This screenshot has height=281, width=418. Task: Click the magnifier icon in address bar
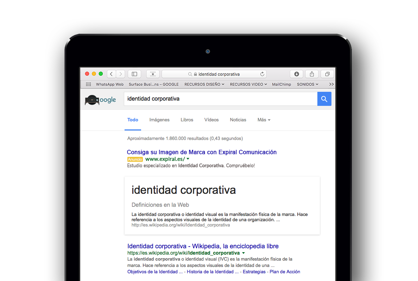tap(190, 74)
